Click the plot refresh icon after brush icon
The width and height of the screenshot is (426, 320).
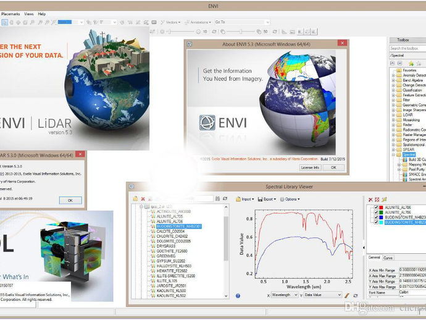click(356, 295)
